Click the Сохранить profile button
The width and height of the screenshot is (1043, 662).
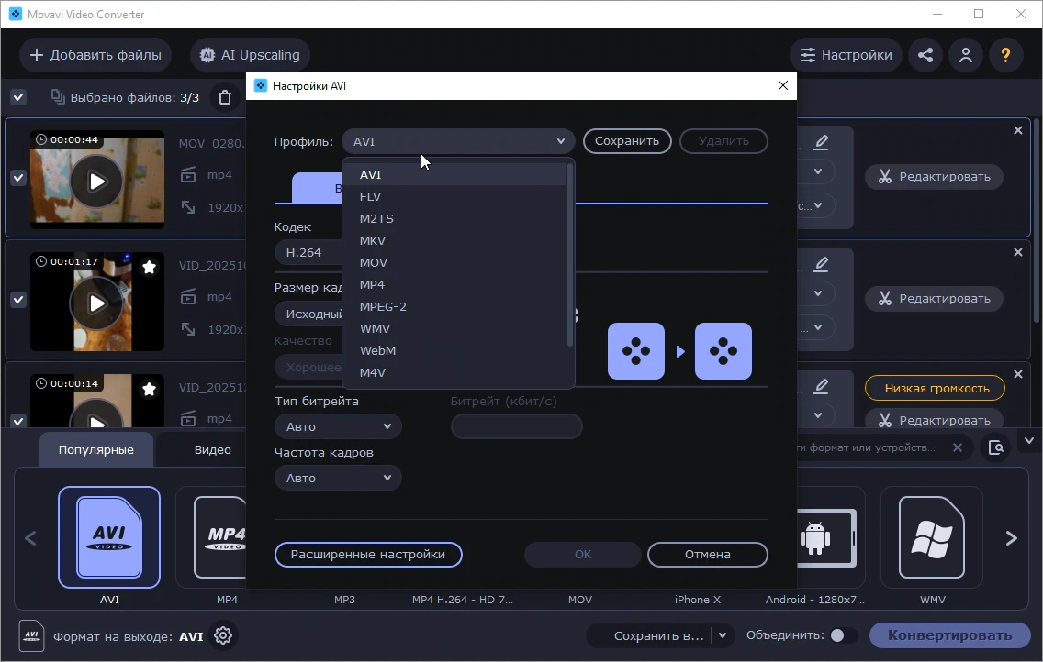click(627, 141)
